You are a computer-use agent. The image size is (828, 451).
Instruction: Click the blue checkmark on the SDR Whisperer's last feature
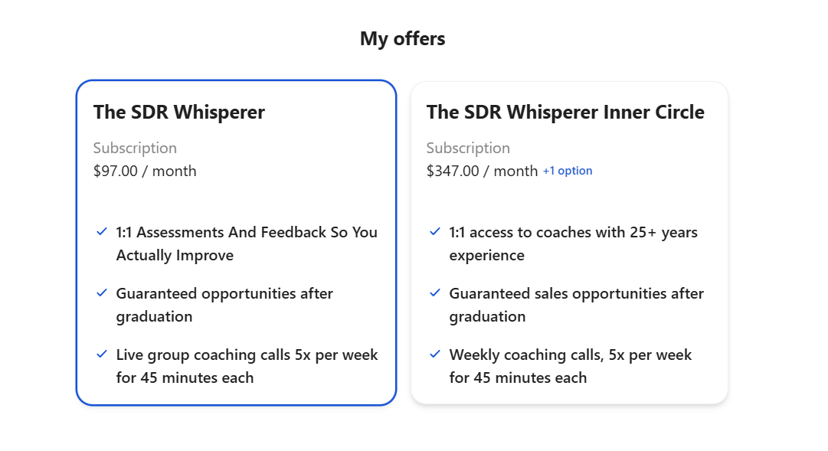100,354
